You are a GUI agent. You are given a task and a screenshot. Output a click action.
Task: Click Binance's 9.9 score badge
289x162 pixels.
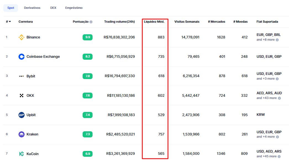coord(88,37)
